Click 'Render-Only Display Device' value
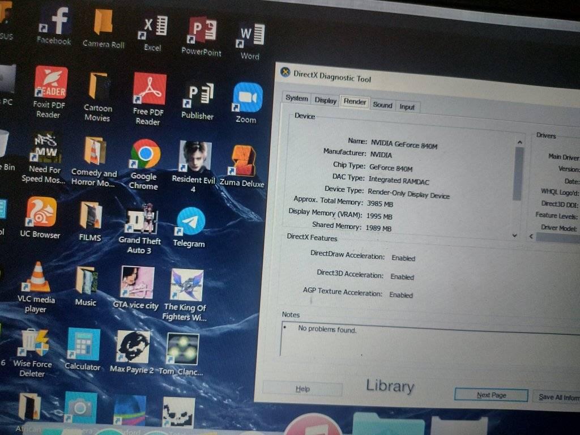Image resolution: width=580 pixels, height=435 pixels. (408, 194)
